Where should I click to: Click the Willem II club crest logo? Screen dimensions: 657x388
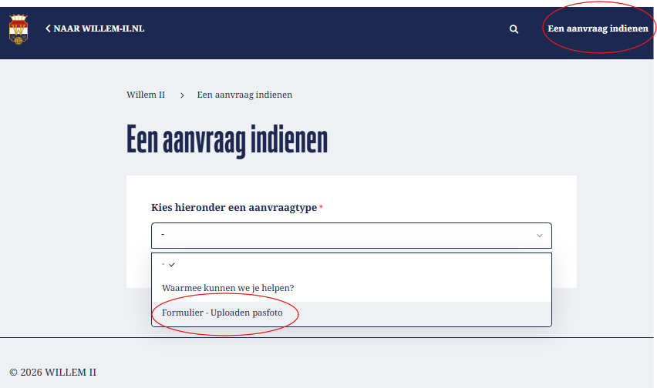tap(19, 29)
